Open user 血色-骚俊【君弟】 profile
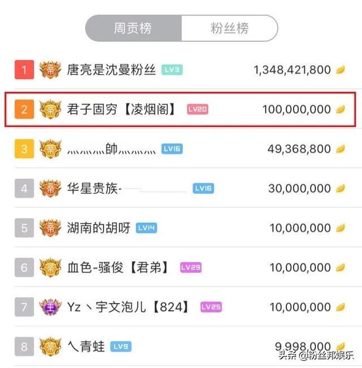Screen dimensions: 362x368 (x=118, y=267)
